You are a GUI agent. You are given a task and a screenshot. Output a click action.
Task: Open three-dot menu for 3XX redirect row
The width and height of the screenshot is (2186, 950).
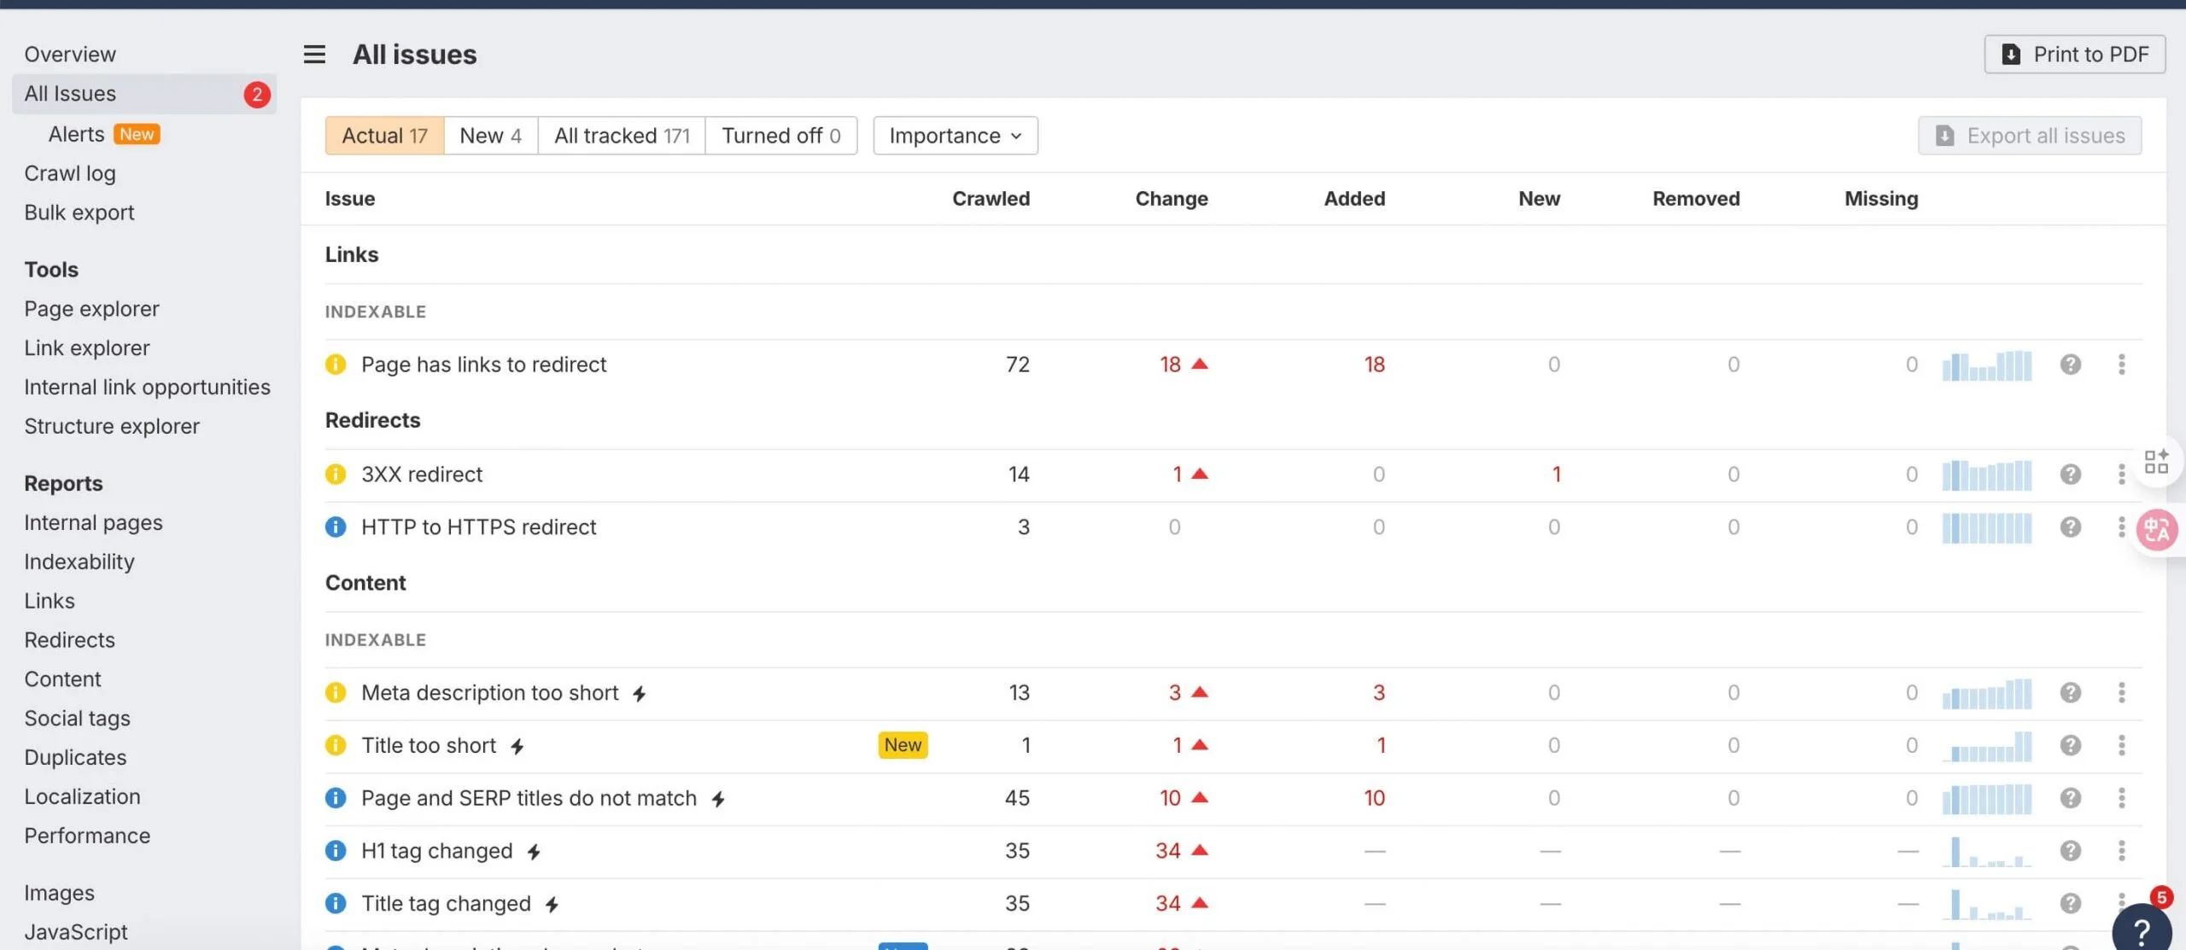point(2121,474)
